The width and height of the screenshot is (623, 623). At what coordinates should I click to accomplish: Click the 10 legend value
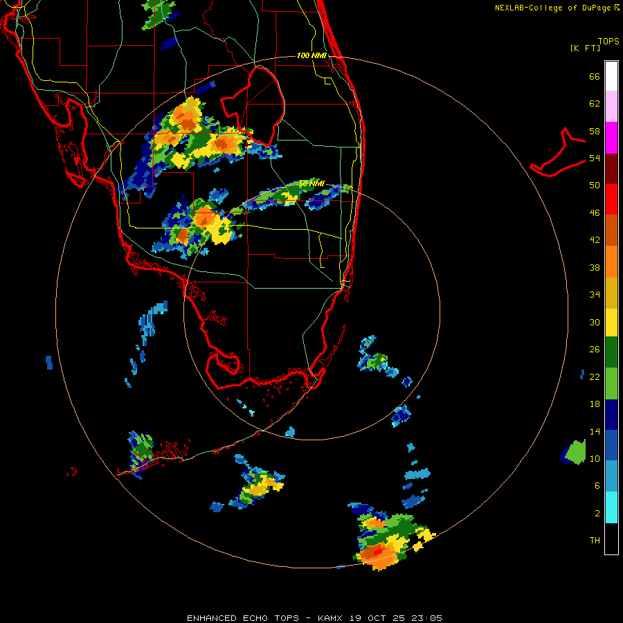pos(595,458)
